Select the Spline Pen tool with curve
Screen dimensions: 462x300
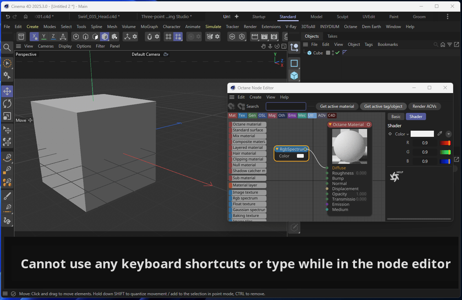tap(7, 157)
